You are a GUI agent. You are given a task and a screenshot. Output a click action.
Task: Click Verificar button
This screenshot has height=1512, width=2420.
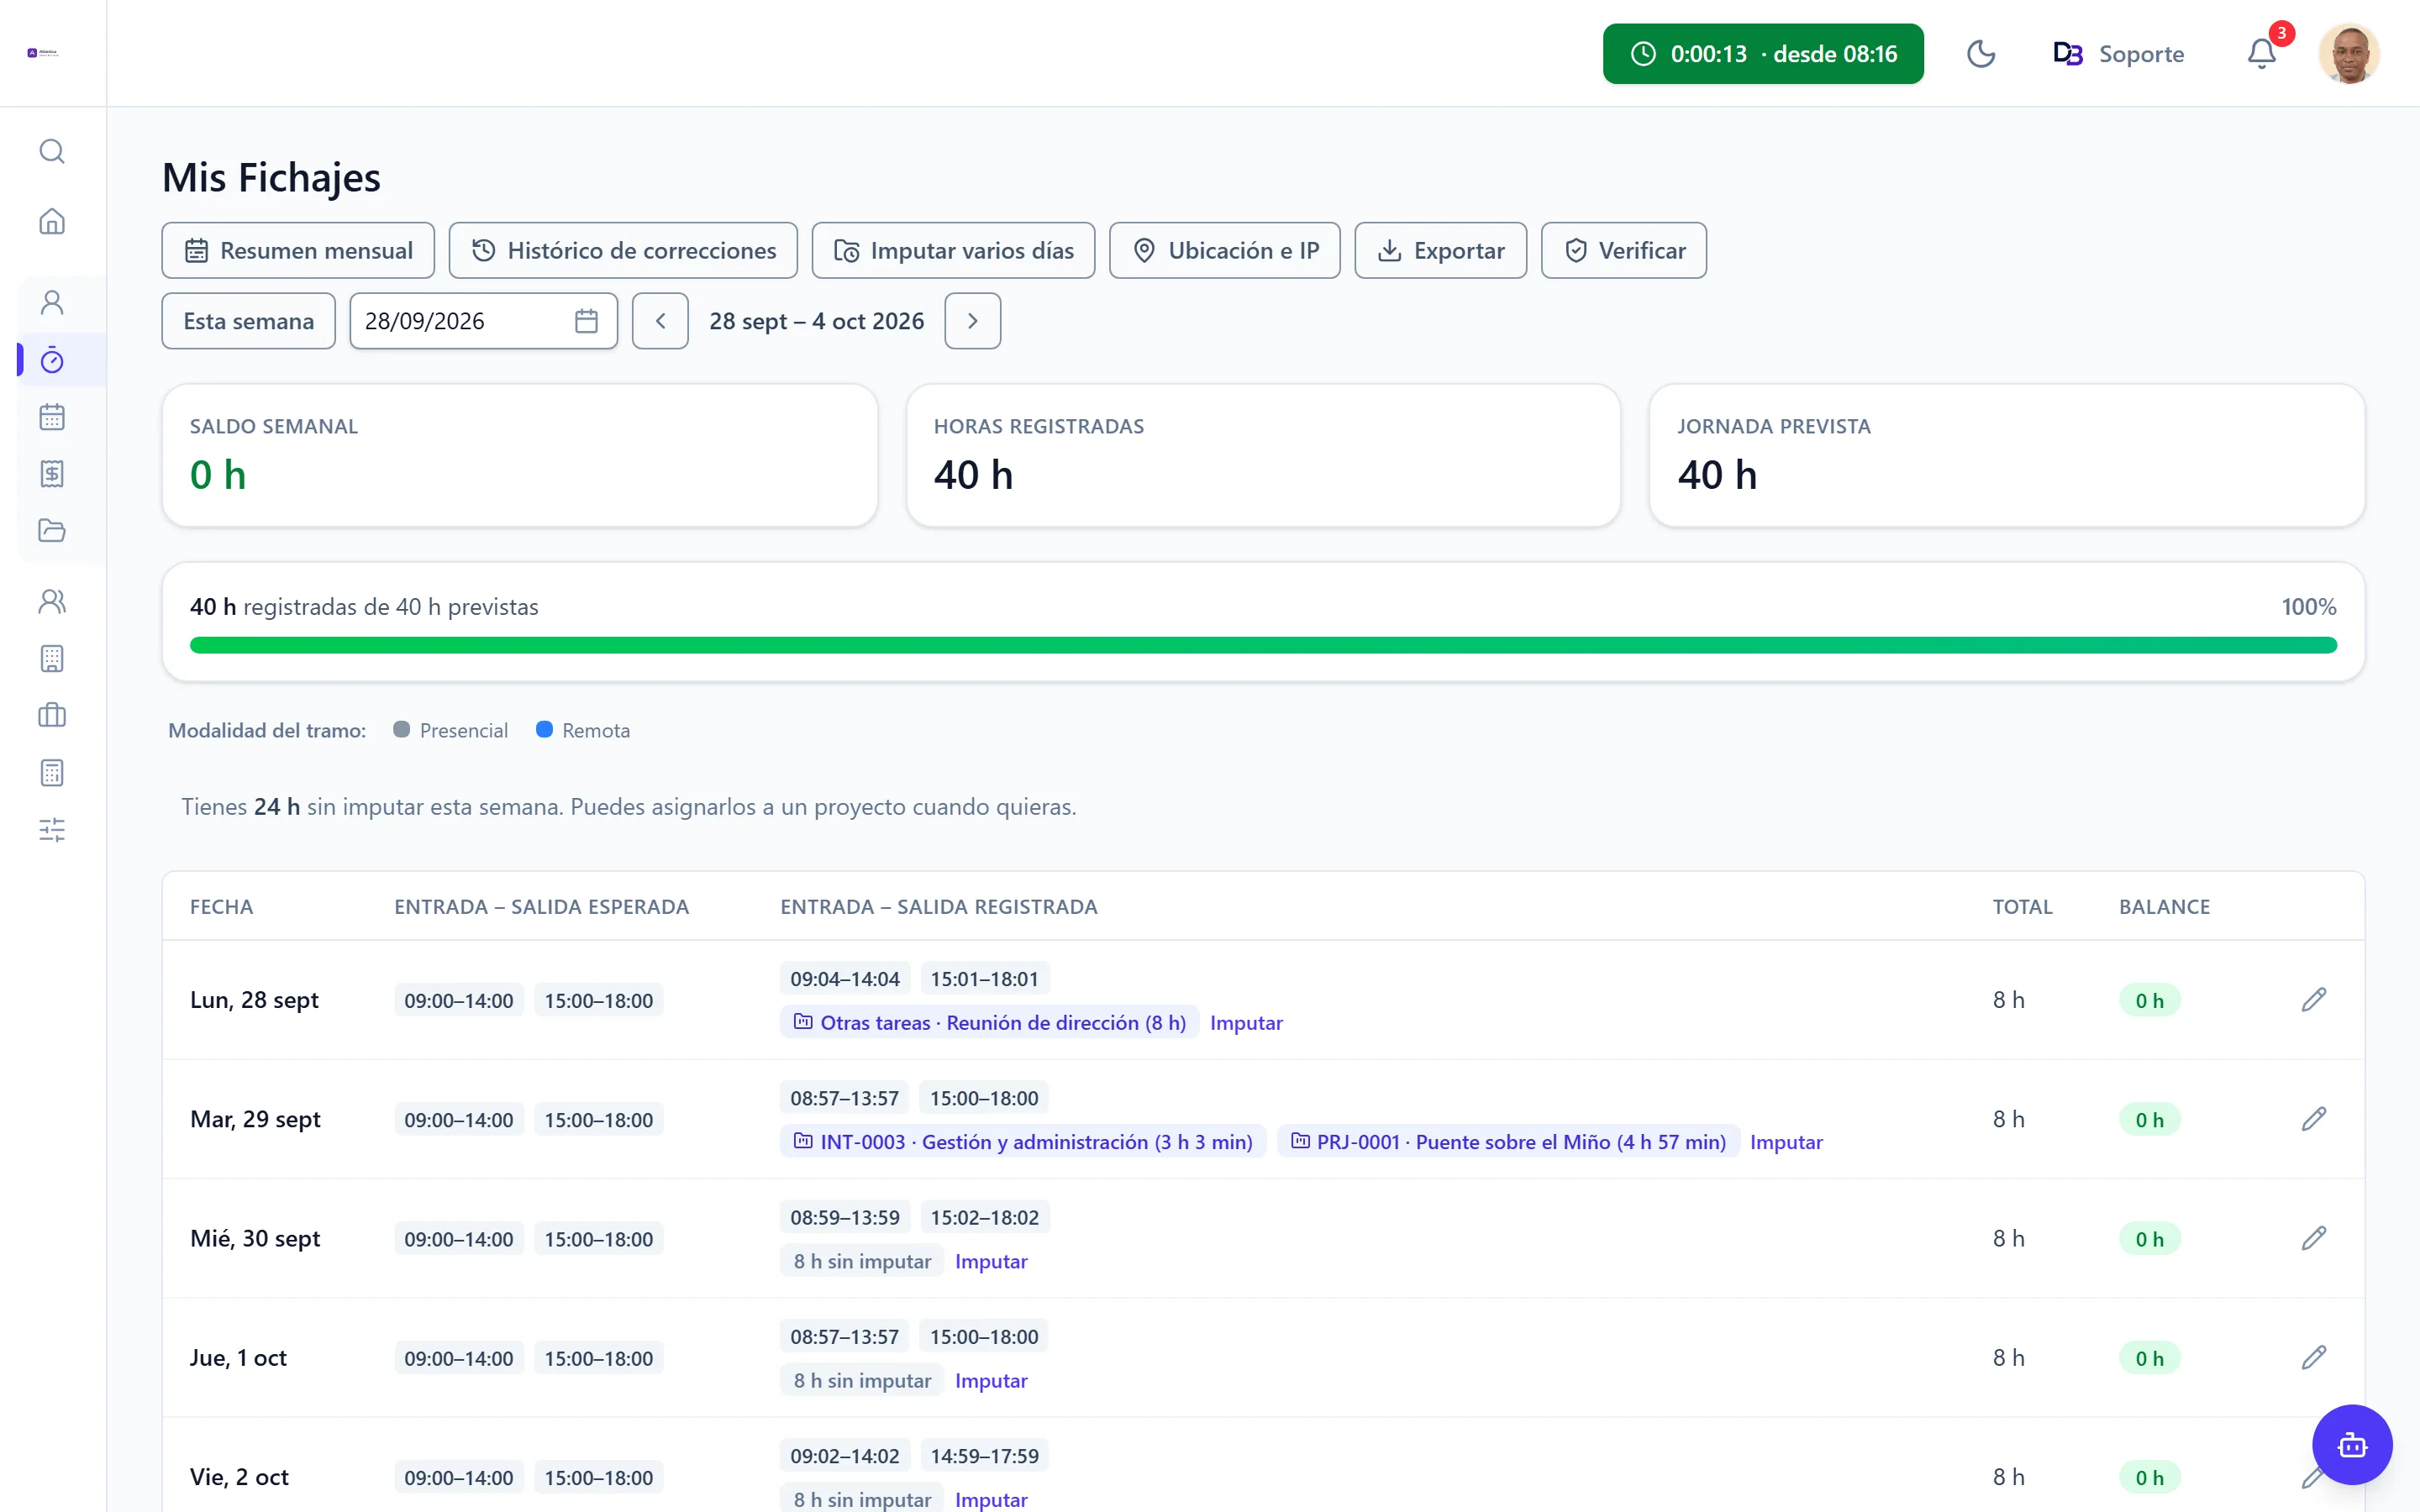coord(1624,250)
